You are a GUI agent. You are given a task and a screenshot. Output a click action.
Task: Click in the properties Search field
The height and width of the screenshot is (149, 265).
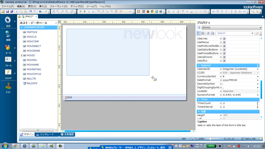pyautogui.click(x=234, y=33)
